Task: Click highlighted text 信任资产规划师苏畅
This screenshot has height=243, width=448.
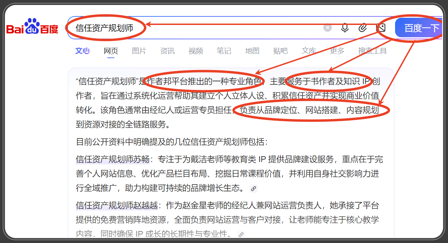Action: coord(113,159)
